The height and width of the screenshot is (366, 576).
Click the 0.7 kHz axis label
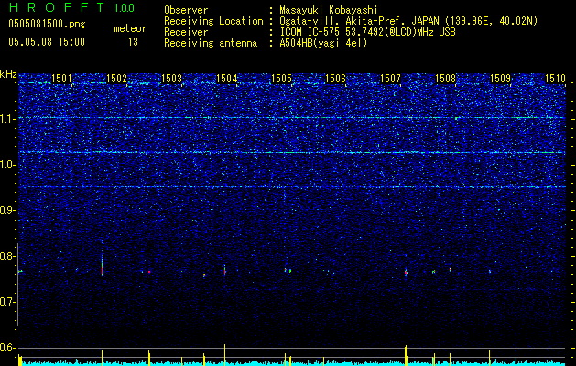[x=8, y=302]
